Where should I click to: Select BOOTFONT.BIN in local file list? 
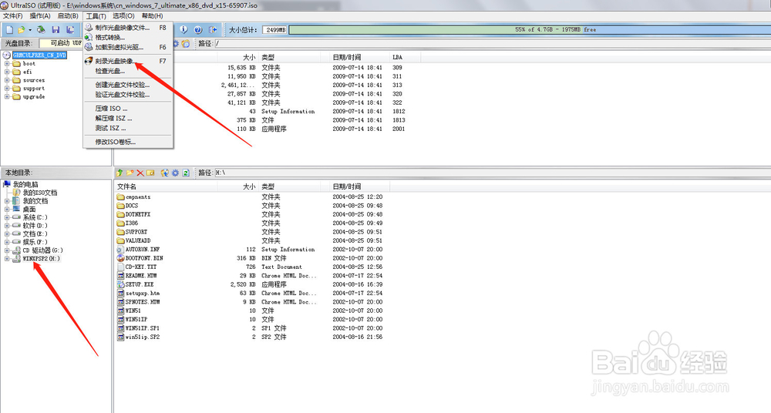(144, 258)
